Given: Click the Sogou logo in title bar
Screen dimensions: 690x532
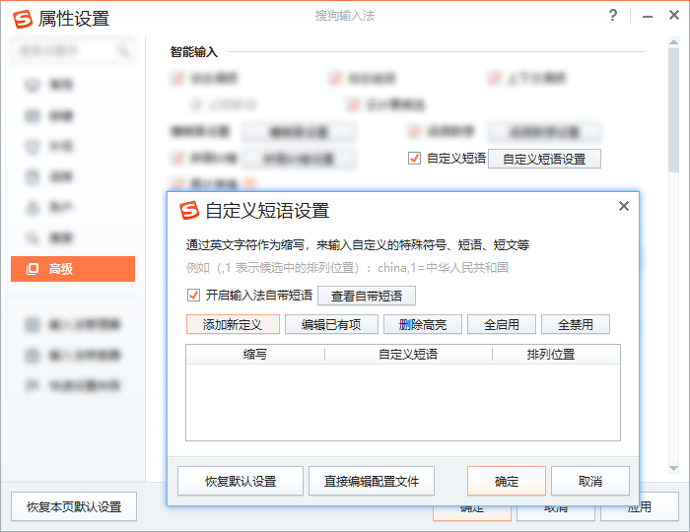Looking at the screenshot, I should point(23,19).
